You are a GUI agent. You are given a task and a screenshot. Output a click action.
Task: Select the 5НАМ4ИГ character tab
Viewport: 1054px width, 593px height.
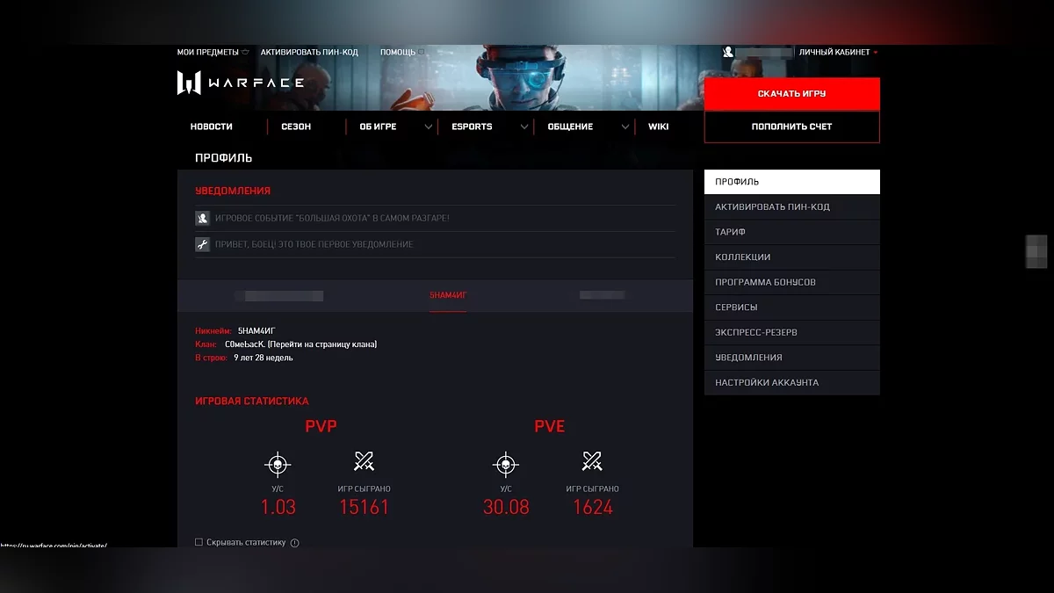coord(448,296)
